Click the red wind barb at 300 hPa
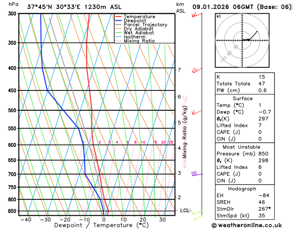Screen dimensions: 296x229 pyautogui.click(x=197, y=15)
